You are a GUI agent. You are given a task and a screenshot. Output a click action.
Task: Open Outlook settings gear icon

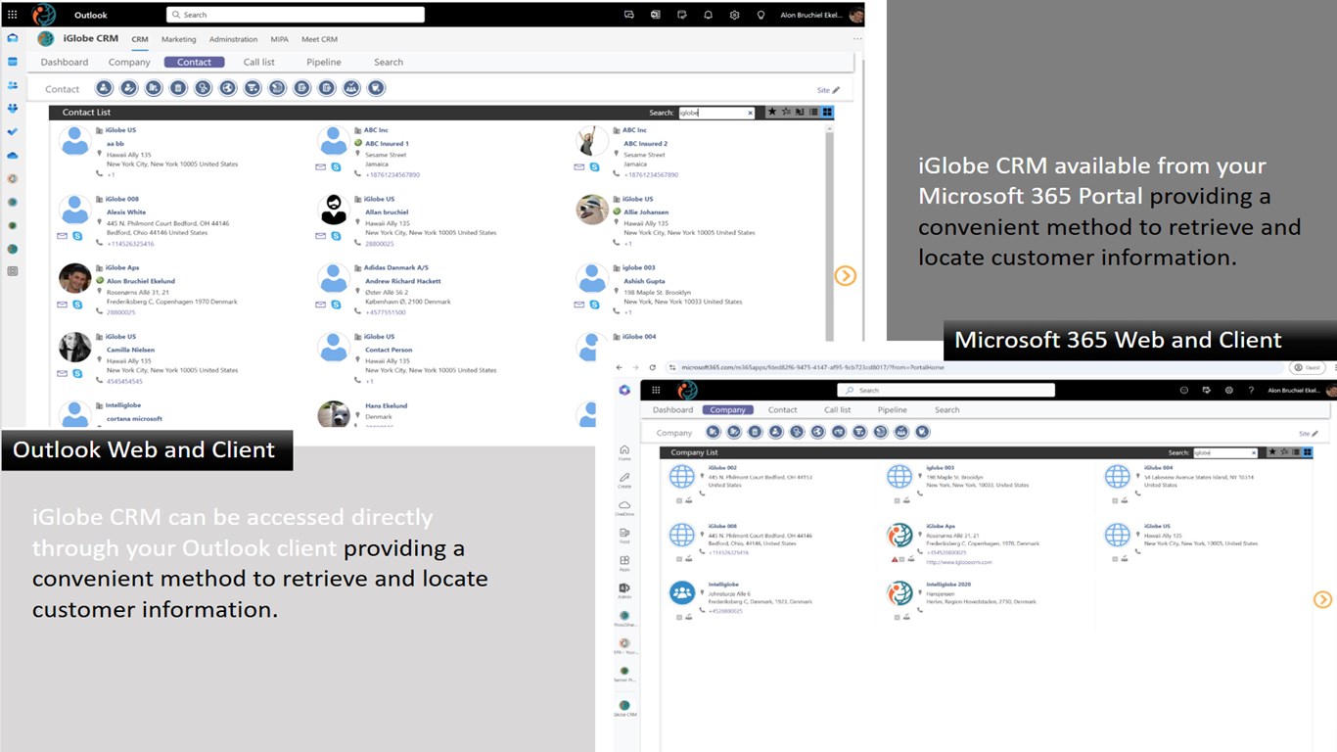(x=734, y=15)
